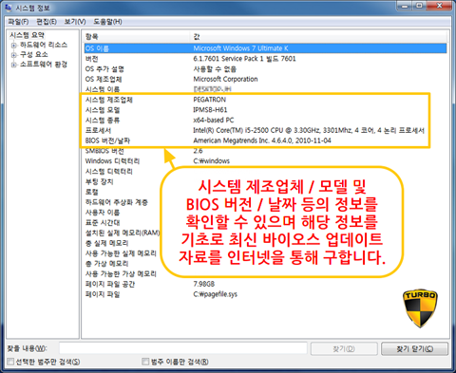Viewport: 456px width, 373px height.
Task: Click the American Megatrends BIOS value
Action: 262,140
